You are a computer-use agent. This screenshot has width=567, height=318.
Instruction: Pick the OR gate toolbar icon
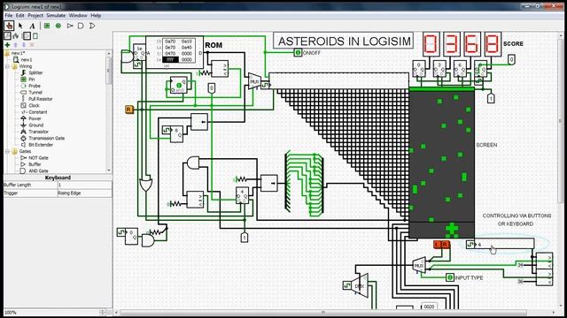click(92, 26)
